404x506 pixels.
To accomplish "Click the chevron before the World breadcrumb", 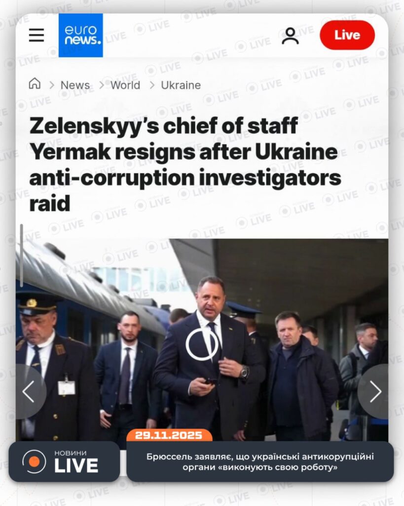I will [x=102, y=85].
